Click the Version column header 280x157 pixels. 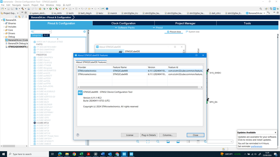click(x=157, y=67)
